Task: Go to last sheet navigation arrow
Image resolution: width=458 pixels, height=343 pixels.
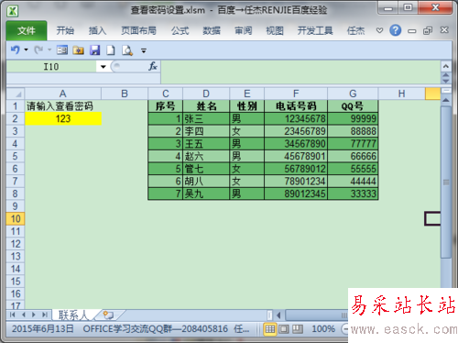Action: (45, 315)
